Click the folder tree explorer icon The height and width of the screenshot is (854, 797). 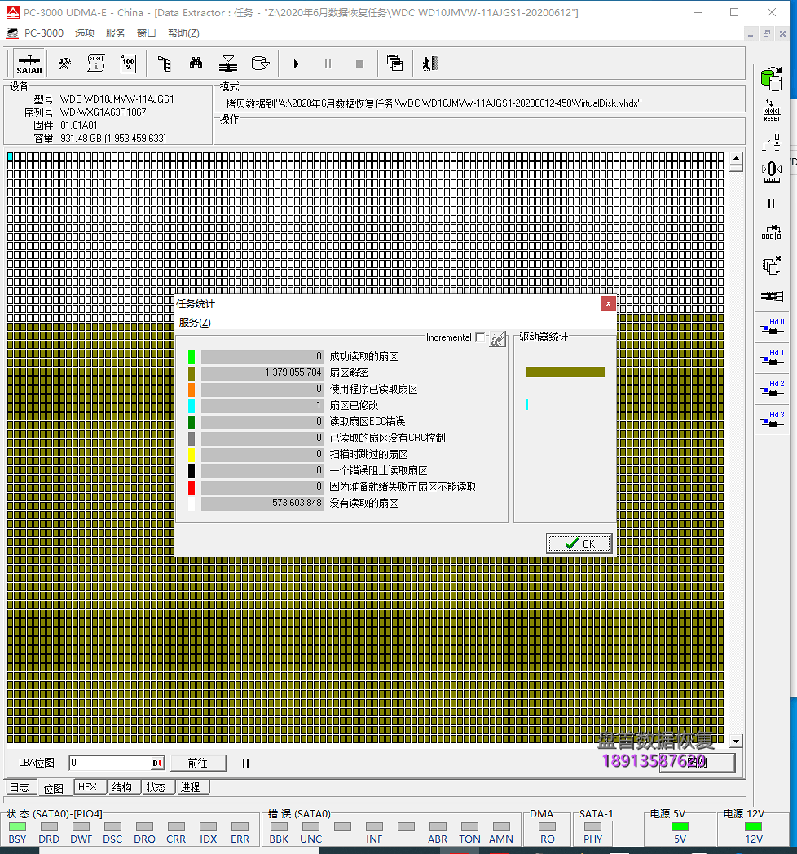point(164,64)
